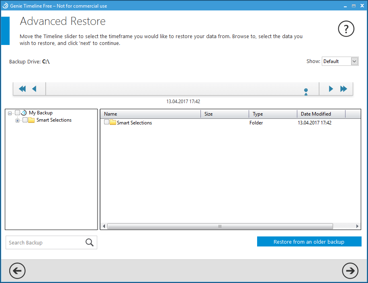368x283 pixels.
Task: Expand the Smart Selections tree node
Action: click(17, 120)
